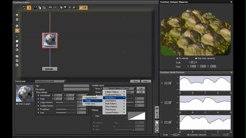Expand the Cellular Patterns submenu
Viewport: 246px width, 138px height.
pyautogui.click(x=114, y=92)
